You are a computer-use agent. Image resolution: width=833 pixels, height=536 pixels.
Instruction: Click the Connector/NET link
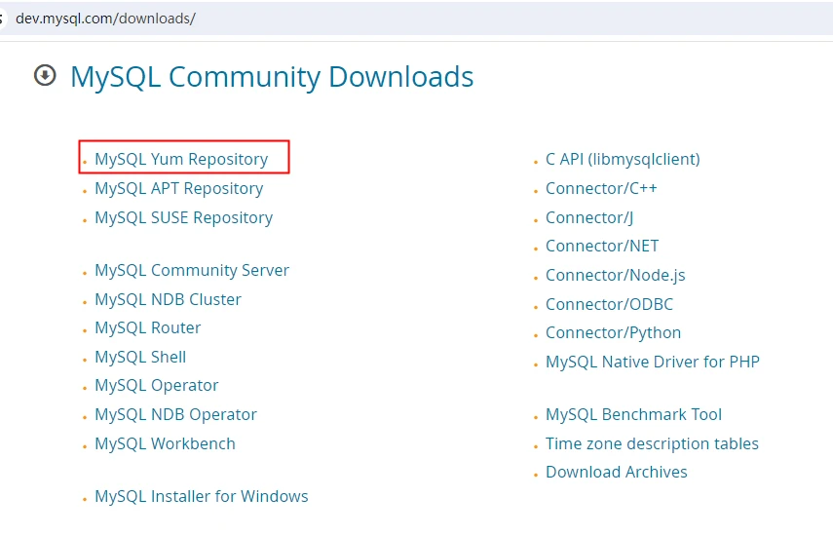(x=602, y=246)
